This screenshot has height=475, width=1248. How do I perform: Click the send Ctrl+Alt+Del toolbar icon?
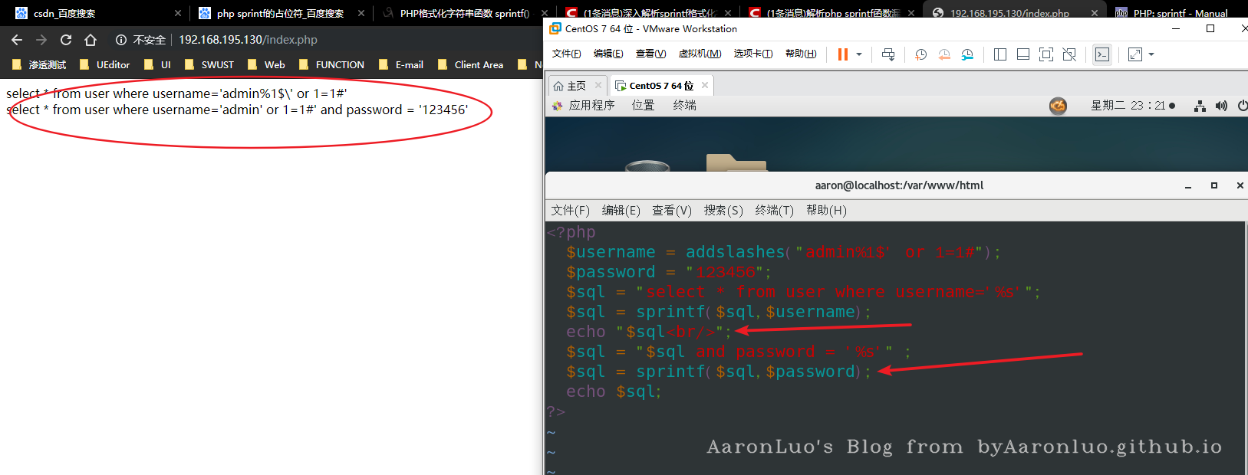pyautogui.click(x=887, y=54)
